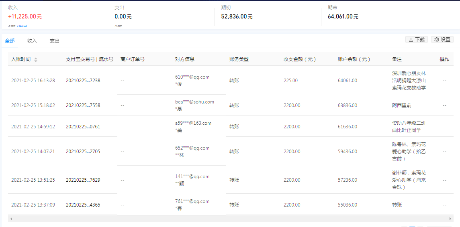Viewport: 460px width, 227px height.
Task: Switch to the 支出 tab
Action: (54, 41)
